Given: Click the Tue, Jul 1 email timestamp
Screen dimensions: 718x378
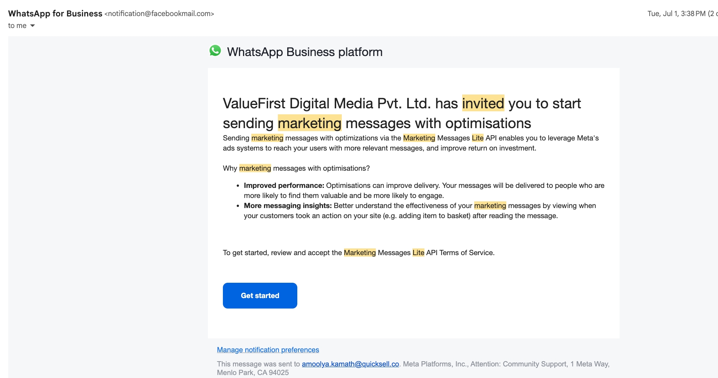Looking at the screenshot, I should [676, 14].
